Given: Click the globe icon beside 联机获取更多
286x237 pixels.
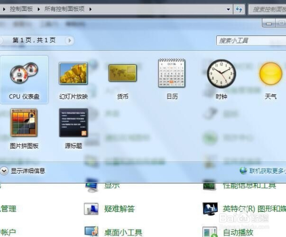Looking at the screenshot, I should point(243,171).
